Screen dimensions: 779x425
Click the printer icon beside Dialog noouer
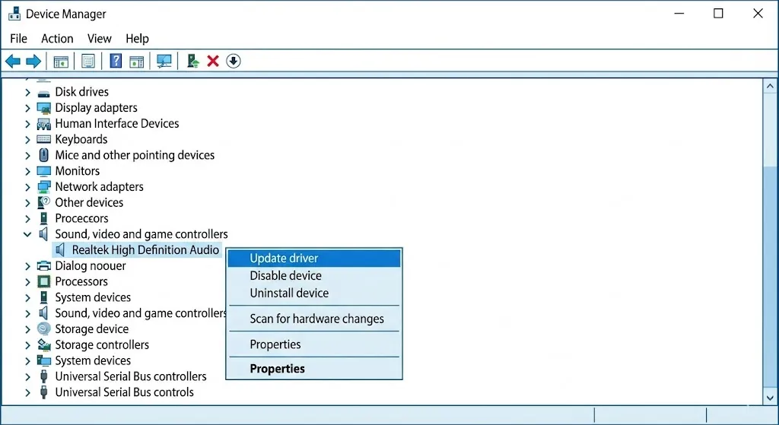(x=43, y=265)
